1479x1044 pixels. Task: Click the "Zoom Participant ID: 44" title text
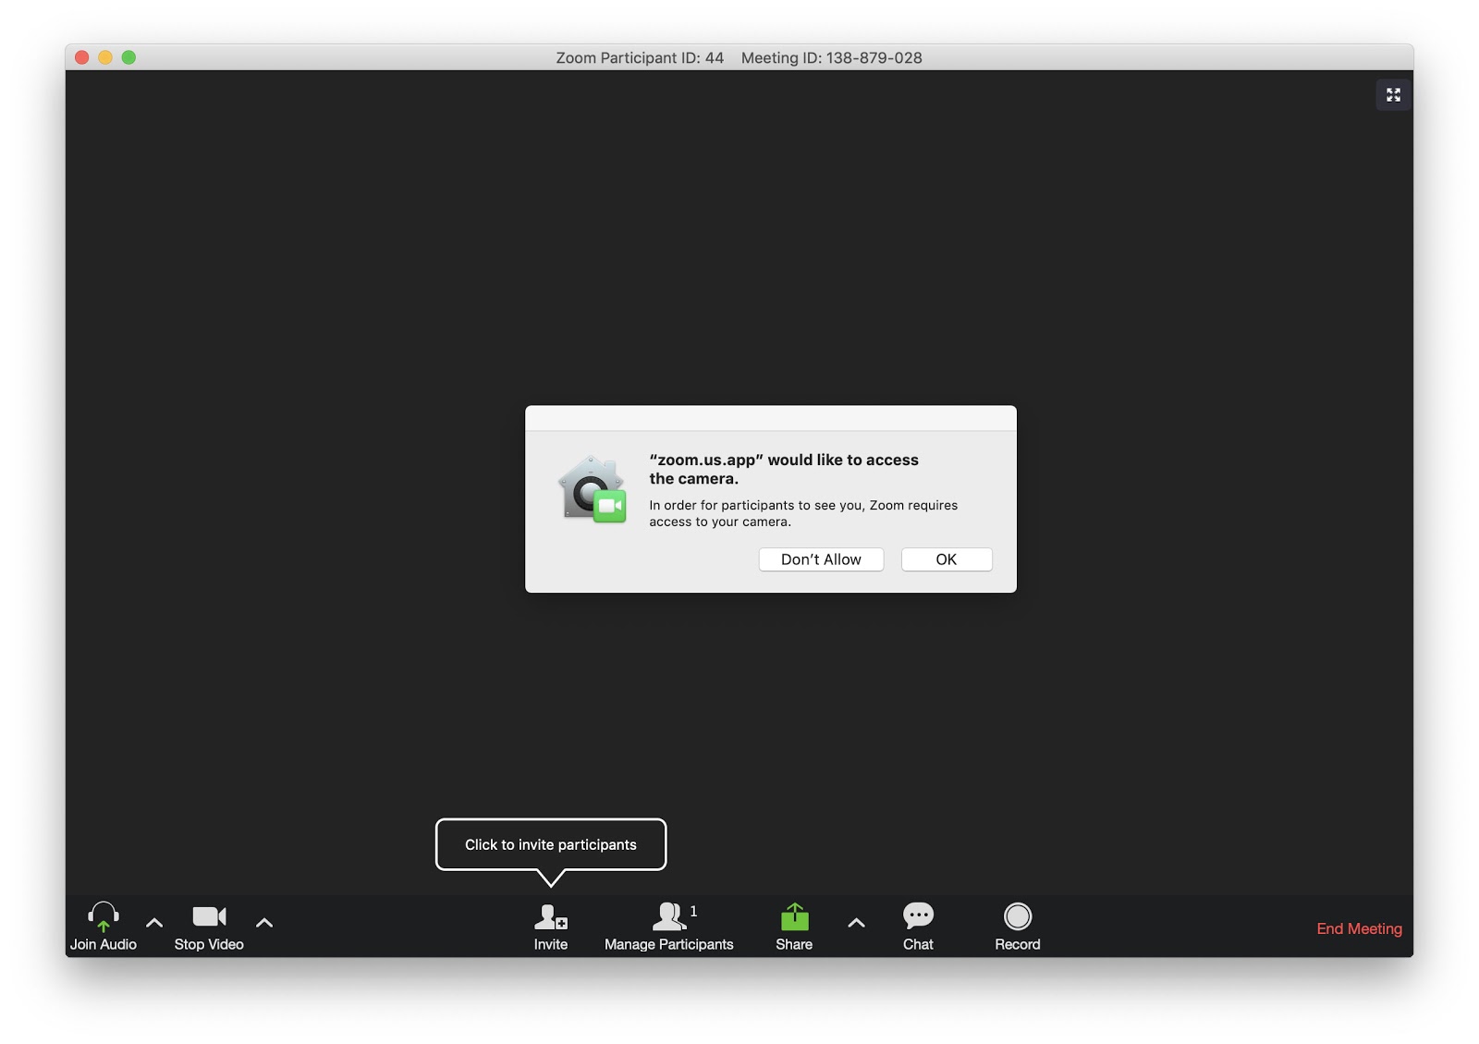(x=640, y=57)
